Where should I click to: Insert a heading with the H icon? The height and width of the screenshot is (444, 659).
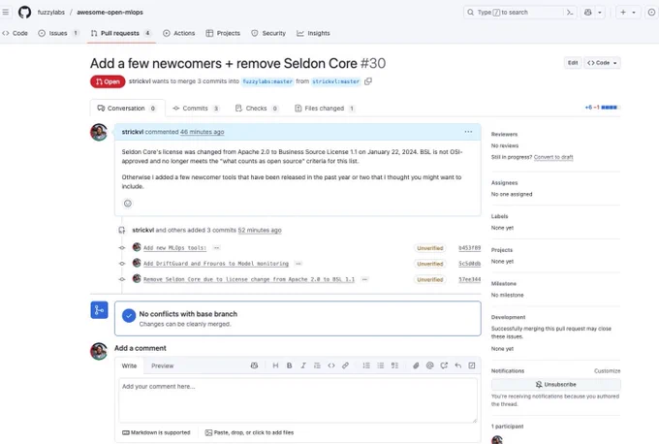click(x=275, y=365)
